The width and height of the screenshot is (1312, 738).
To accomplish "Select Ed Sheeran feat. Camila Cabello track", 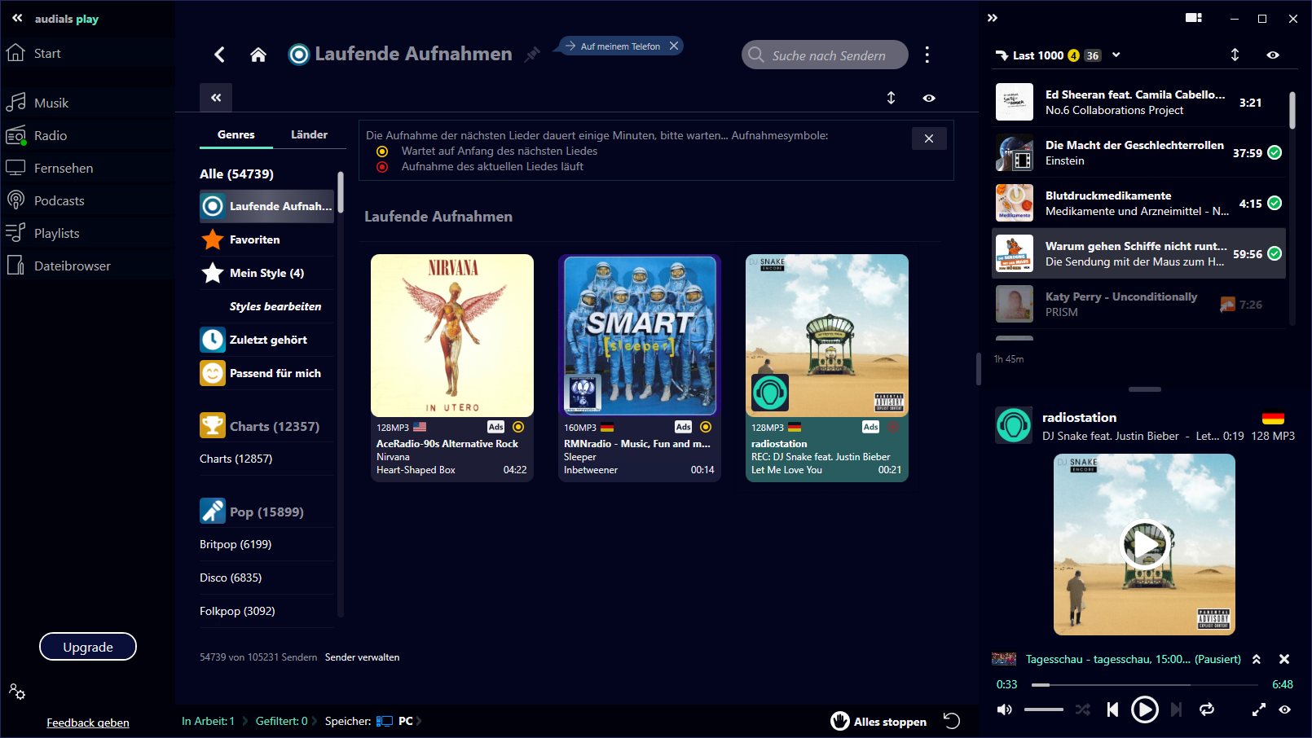I will pyautogui.click(x=1138, y=103).
